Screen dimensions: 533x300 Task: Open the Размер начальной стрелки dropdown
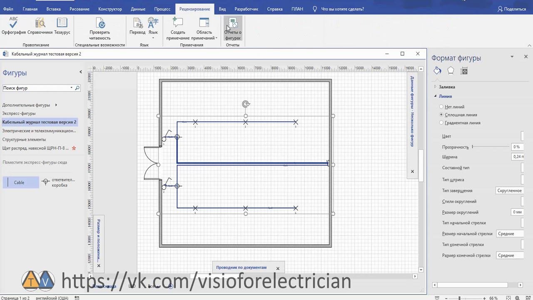[510, 234]
